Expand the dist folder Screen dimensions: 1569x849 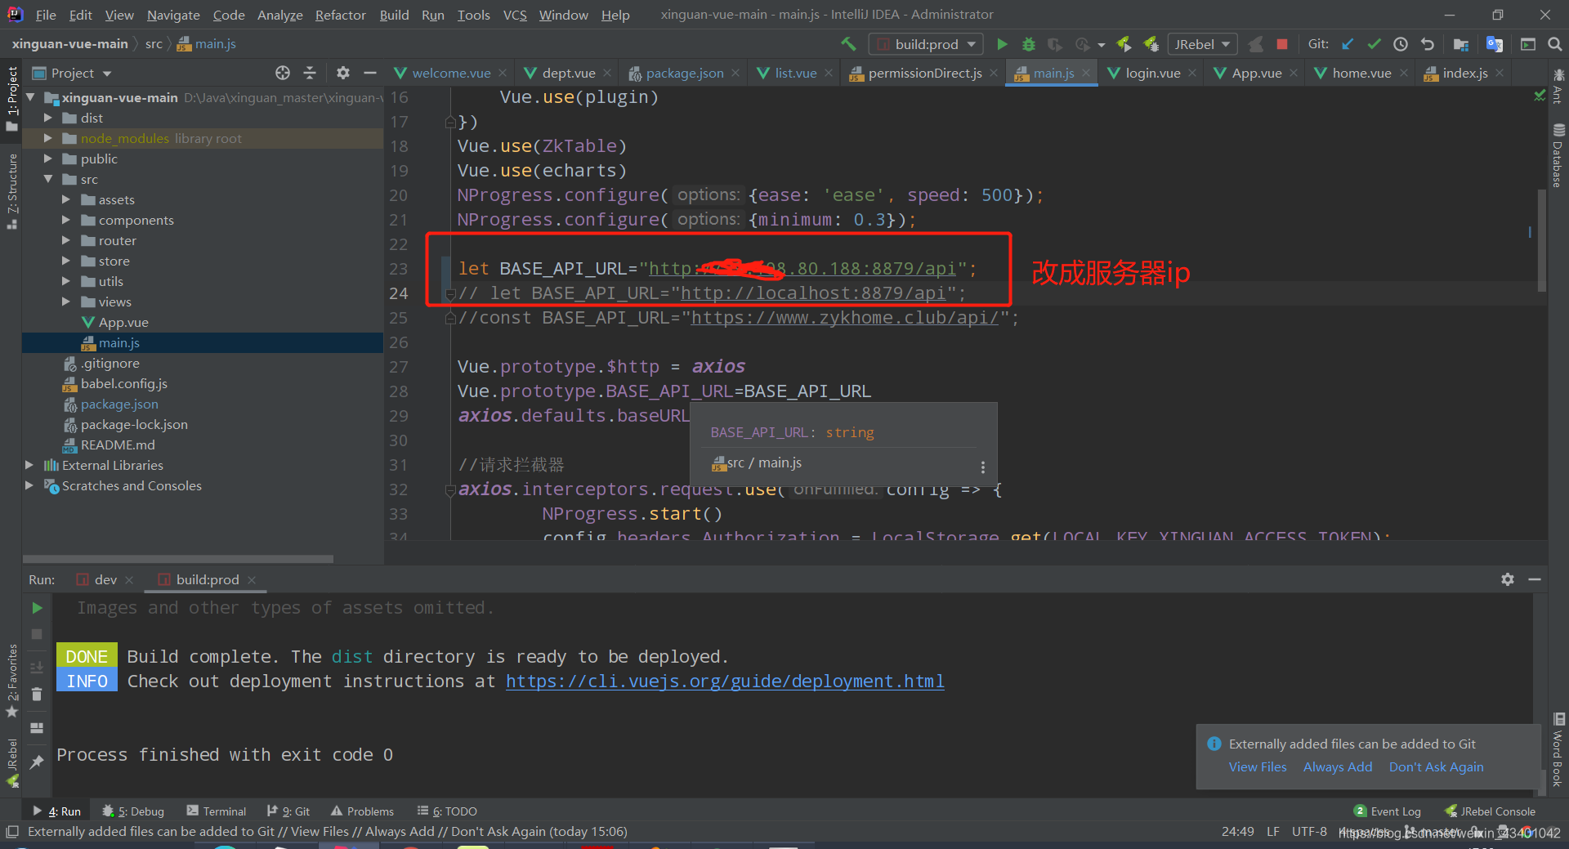pyautogui.click(x=48, y=118)
